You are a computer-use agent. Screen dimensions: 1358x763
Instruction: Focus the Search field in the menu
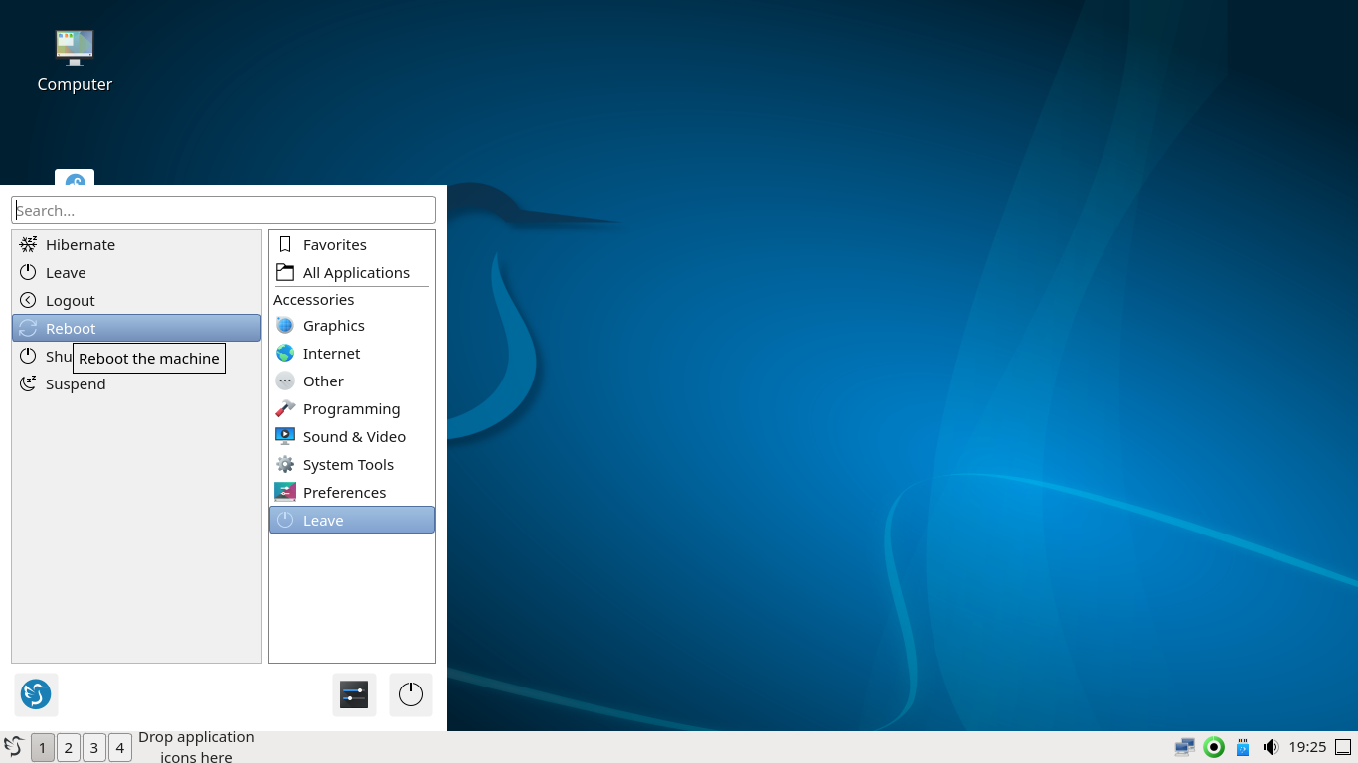224,210
